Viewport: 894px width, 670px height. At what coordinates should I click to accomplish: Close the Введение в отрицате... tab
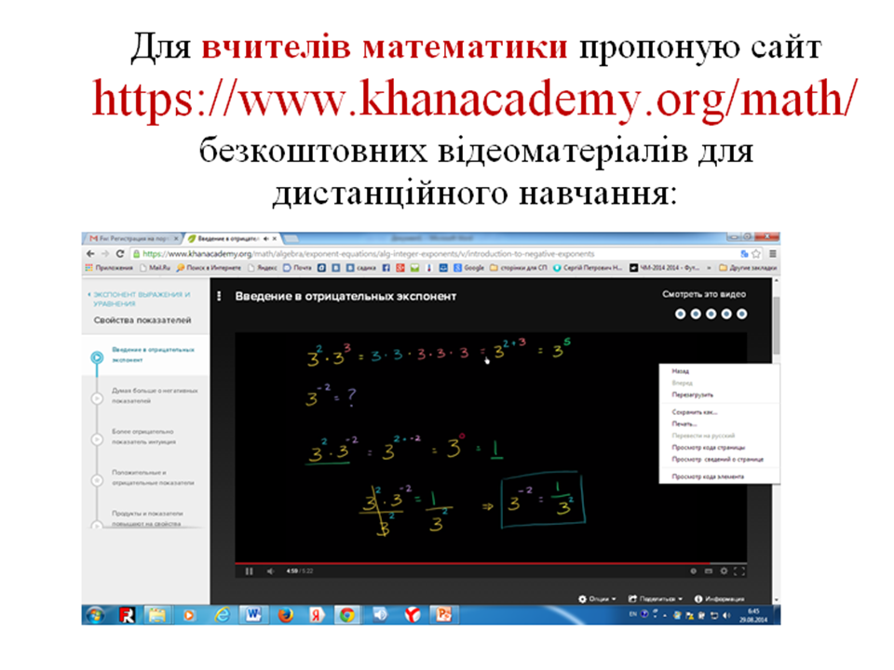tap(274, 238)
